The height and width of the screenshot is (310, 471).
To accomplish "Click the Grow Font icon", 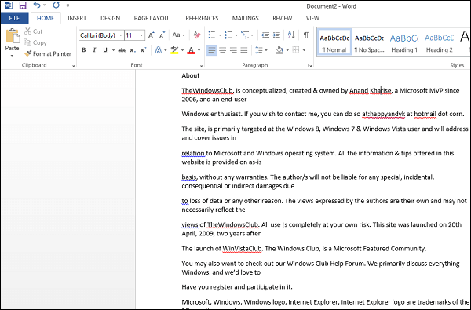I will [x=151, y=35].
